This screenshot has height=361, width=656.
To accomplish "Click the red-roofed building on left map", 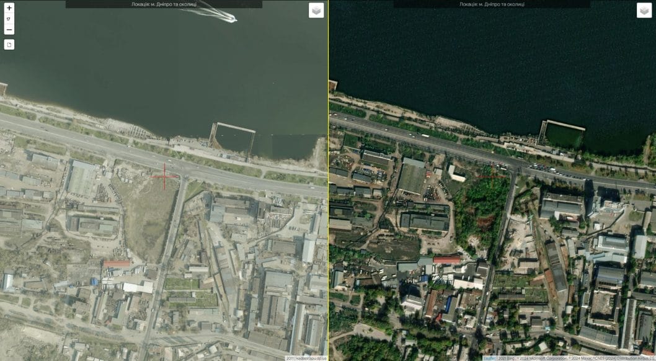I will pos(117,264).
